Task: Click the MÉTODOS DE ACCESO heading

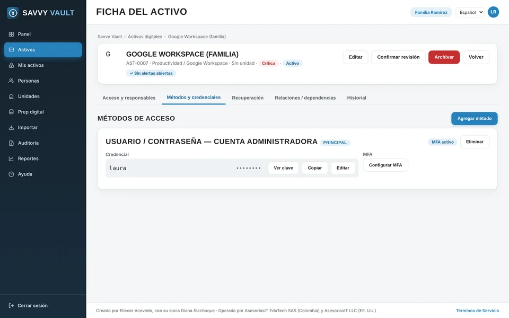Action: tap(136, 118)
